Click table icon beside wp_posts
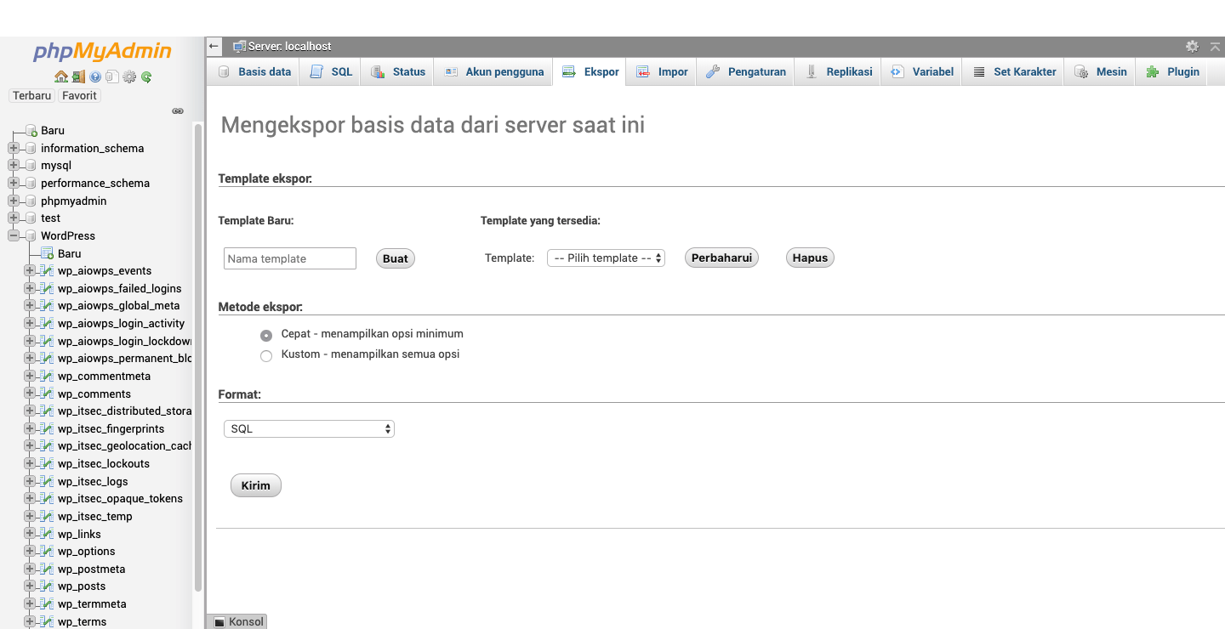 (x=48, y=586)
